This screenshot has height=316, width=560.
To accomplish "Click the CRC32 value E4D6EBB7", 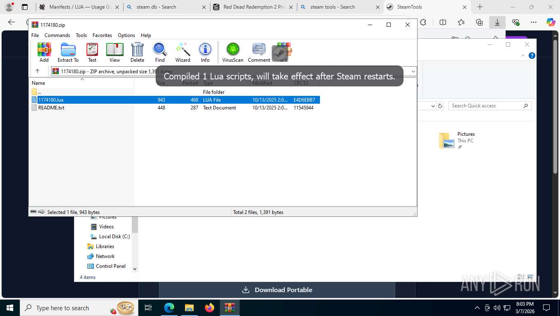I will coord(304,100).
